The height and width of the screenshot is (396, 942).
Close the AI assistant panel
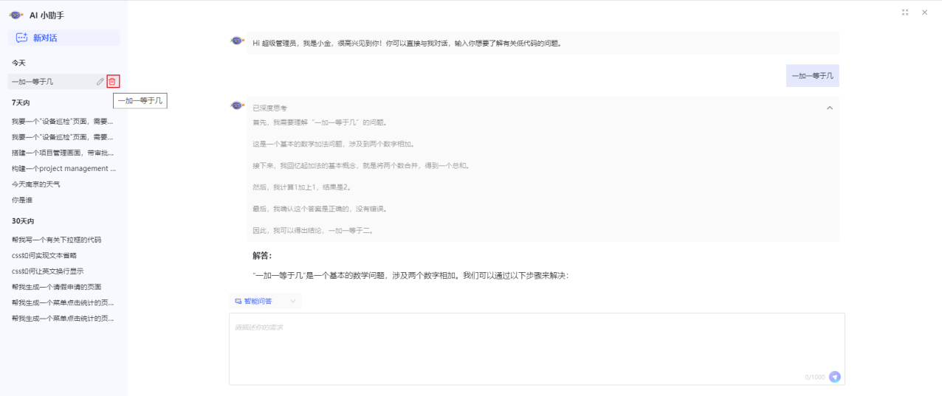(924, 13)
